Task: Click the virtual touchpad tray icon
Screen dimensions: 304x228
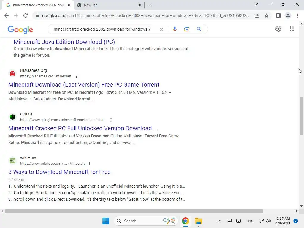Action: [239, 221]
